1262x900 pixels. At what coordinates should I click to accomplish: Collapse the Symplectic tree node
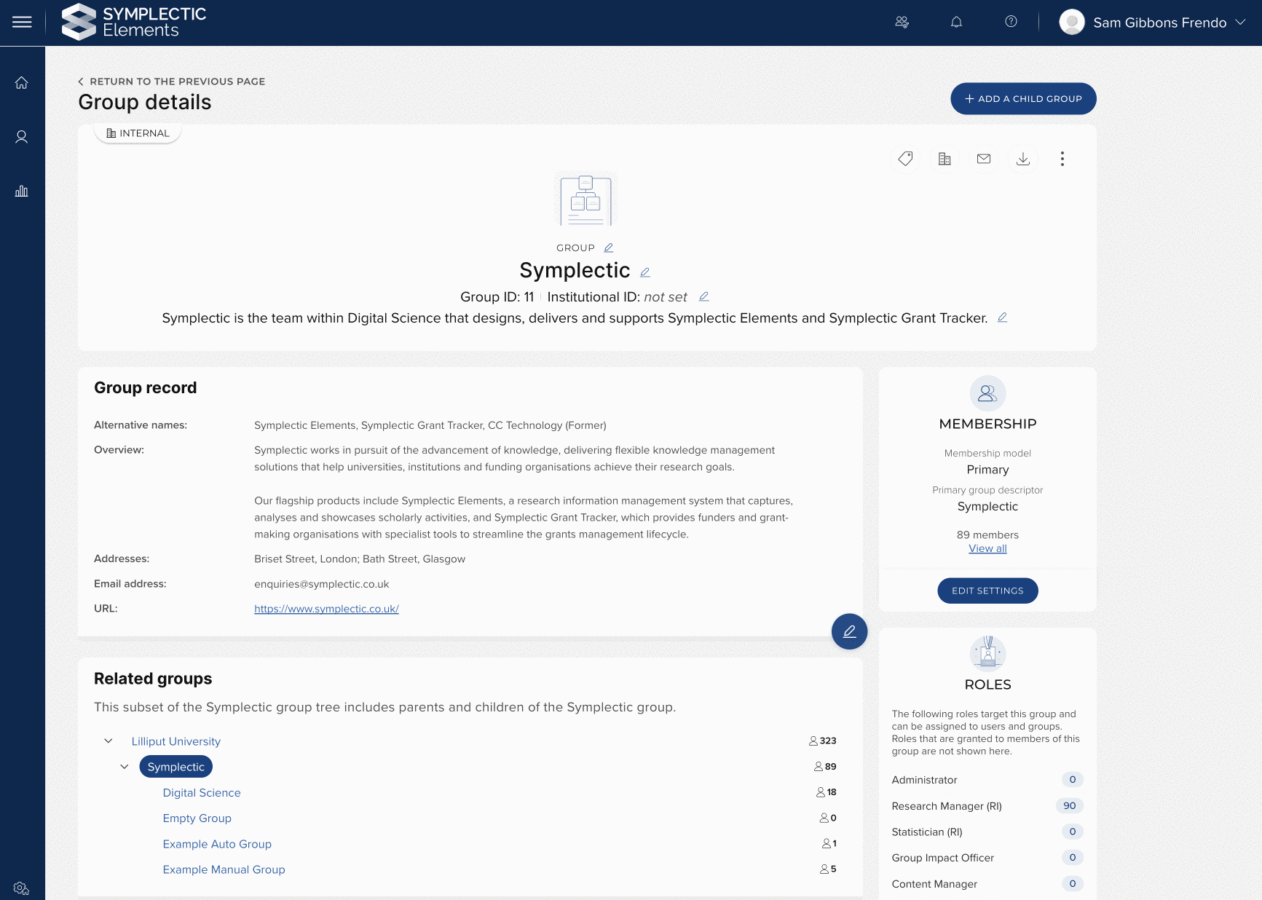coord(125,766)
